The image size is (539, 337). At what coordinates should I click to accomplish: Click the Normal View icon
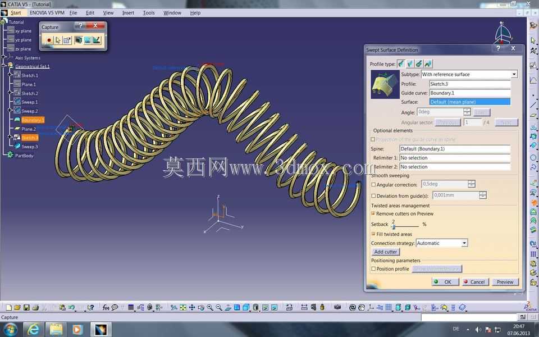coord(228,307)
